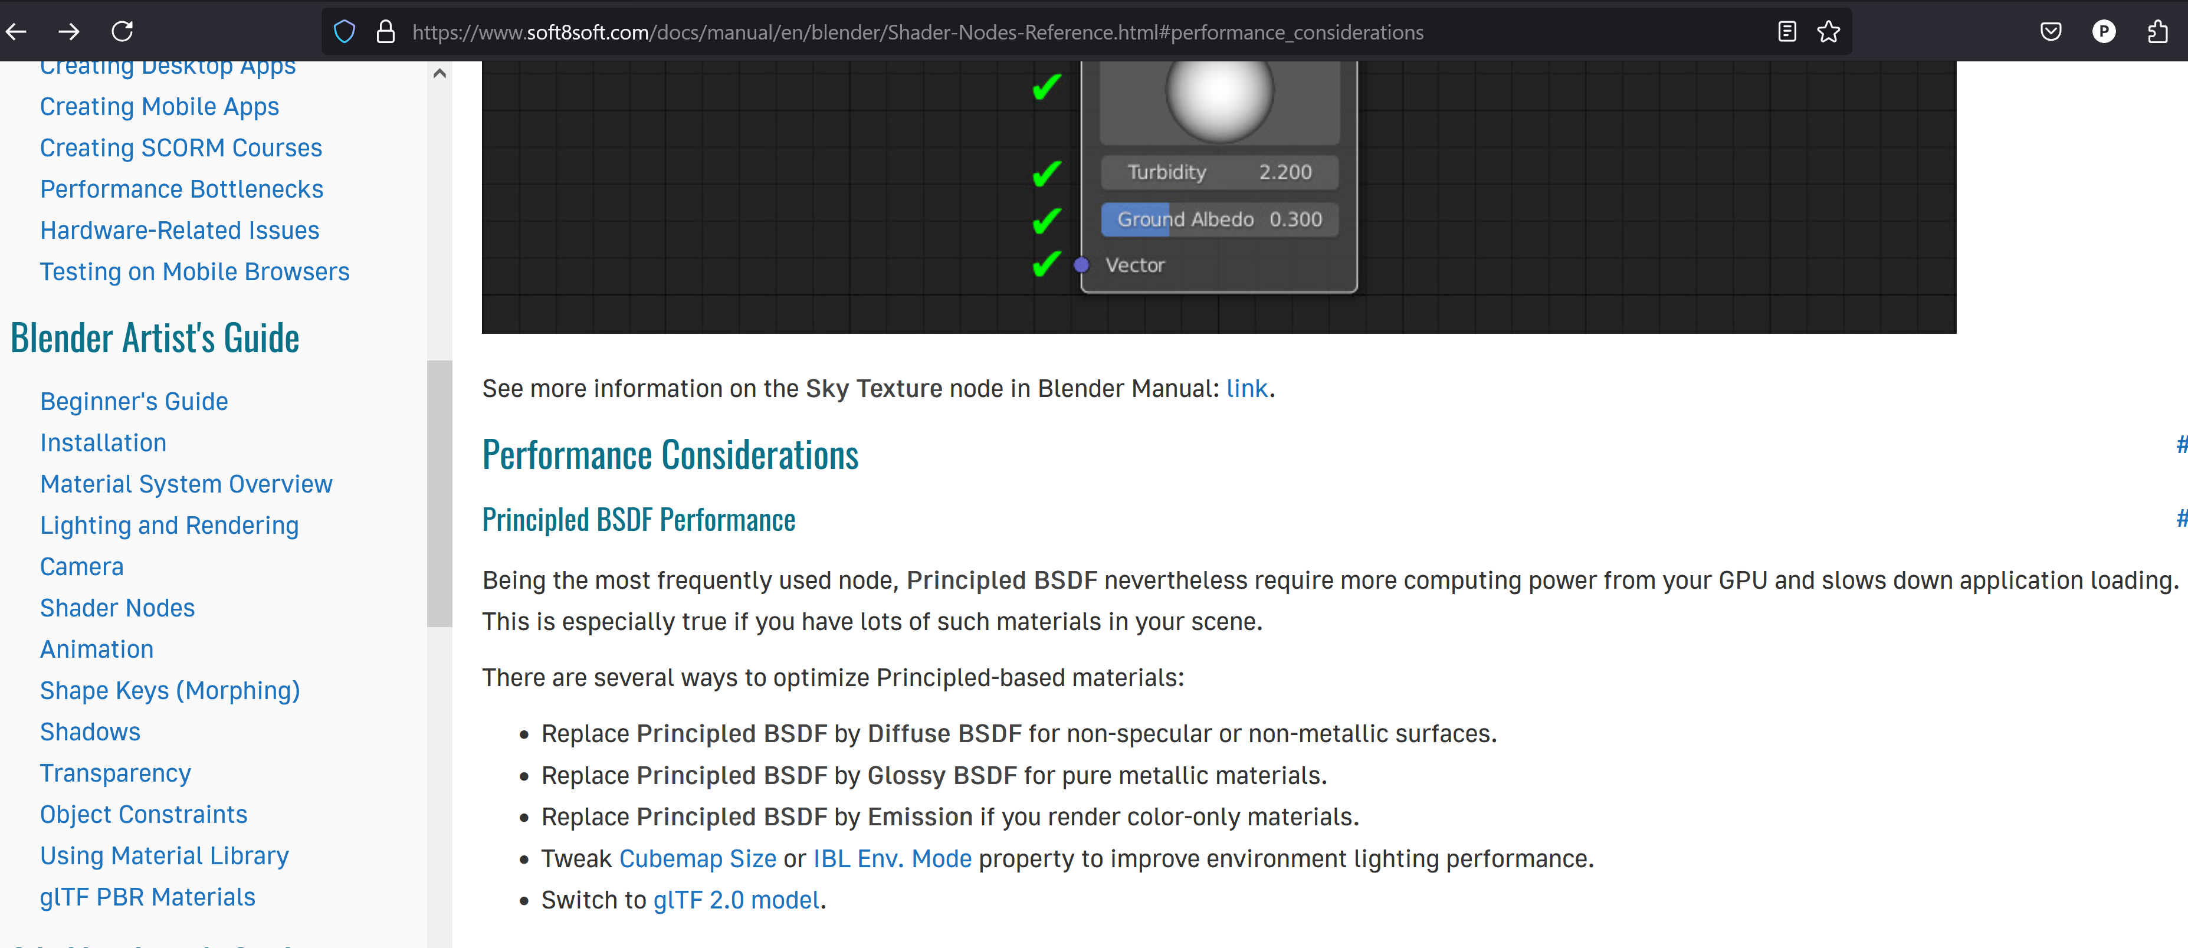This screenshot has width=2188, height=948.
Task: Open the glTF 2.0 model link
Action: pos(736,900)
